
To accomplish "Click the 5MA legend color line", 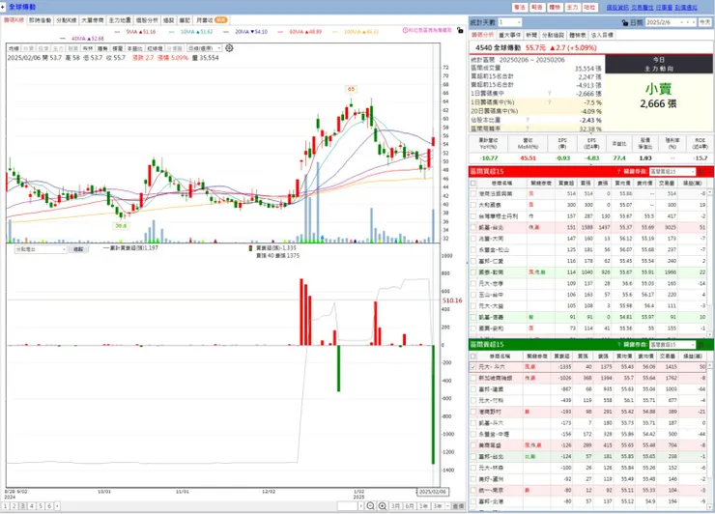I will tap(118, 32).
